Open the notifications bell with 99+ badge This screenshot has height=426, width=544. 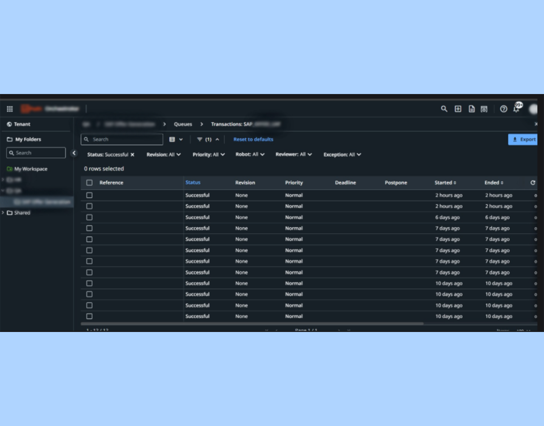516,109
